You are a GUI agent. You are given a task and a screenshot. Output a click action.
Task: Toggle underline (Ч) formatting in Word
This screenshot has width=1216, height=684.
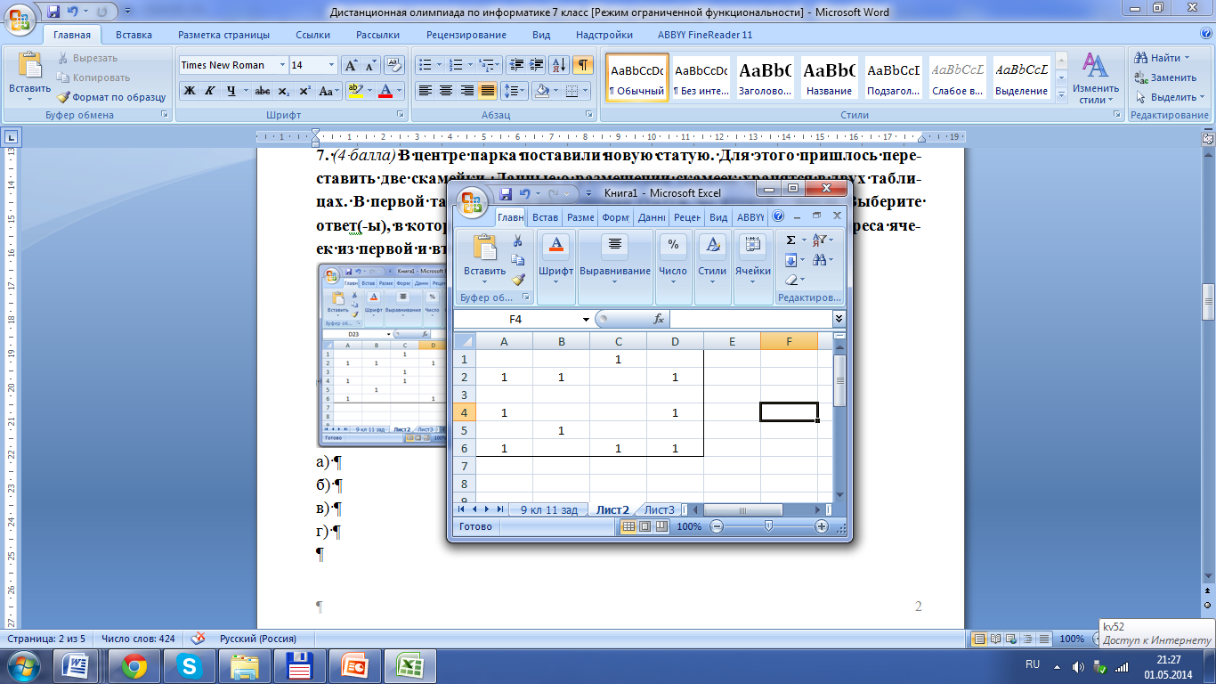point(231,91)
